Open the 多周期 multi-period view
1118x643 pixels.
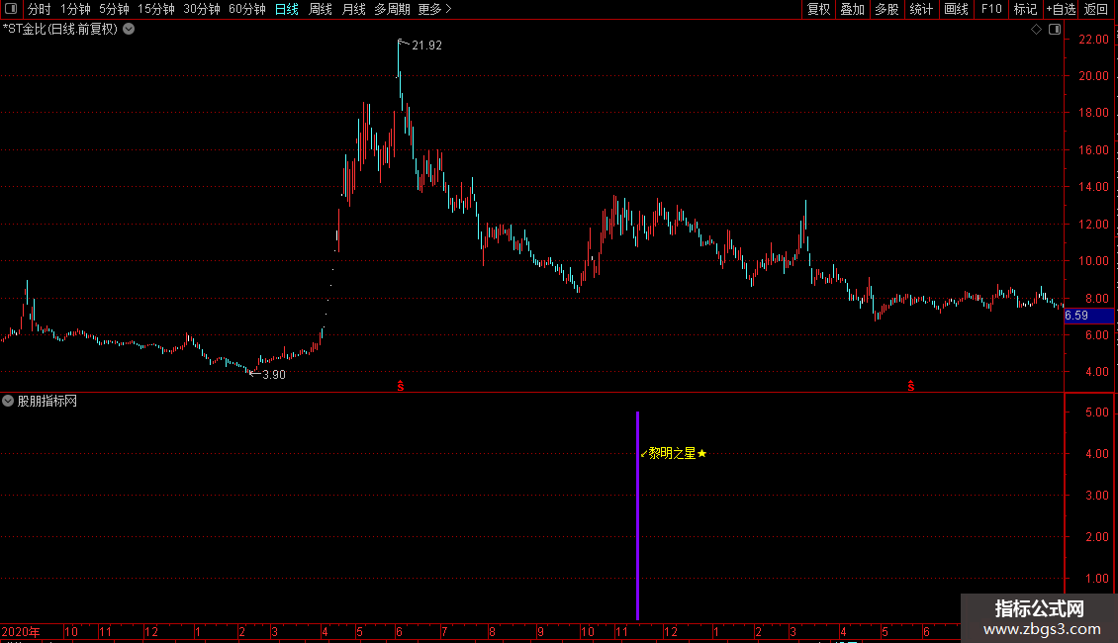coord(392,9)
